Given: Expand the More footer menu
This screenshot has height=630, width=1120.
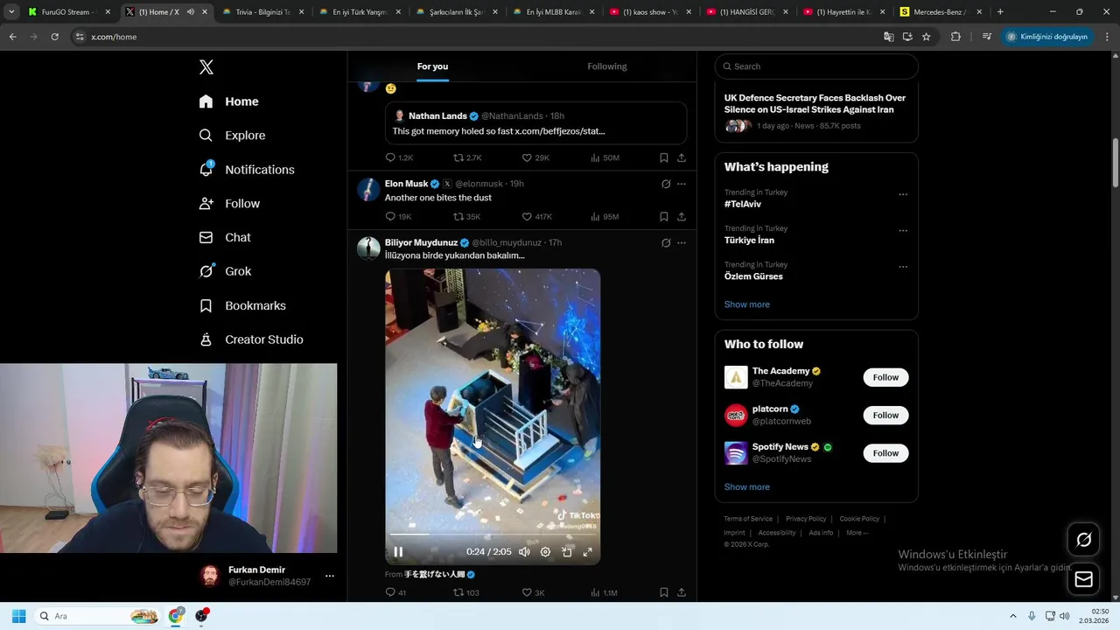Looking at the screenshot, I should pos(857,533).
